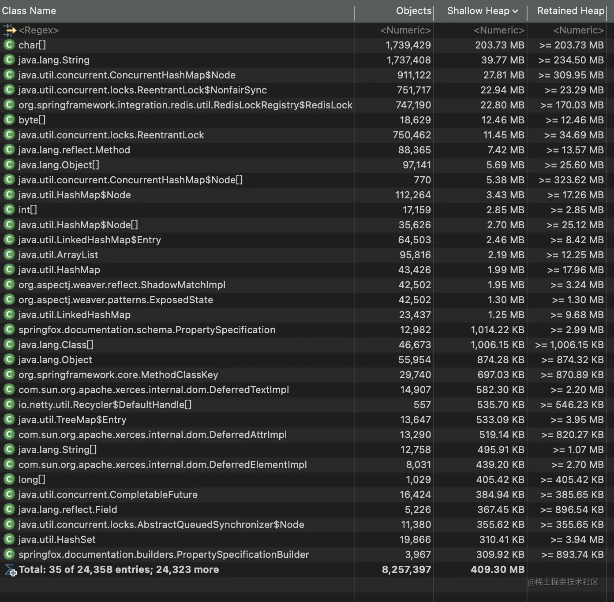Click the 409.30 MB total shallow heap
614x602 pixels.
click(x=498, y=569)
